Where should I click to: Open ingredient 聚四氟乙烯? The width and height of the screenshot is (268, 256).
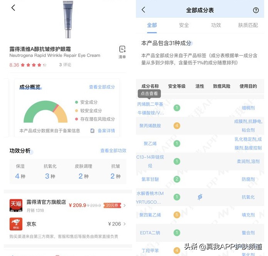(x=150, y=215)
